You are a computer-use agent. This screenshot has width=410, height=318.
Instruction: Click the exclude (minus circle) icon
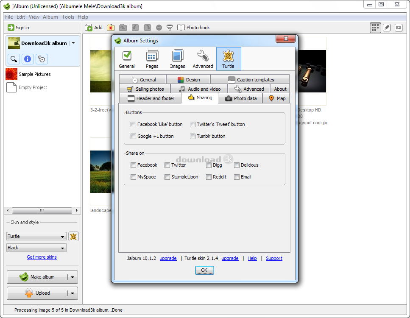click(159, 28)
